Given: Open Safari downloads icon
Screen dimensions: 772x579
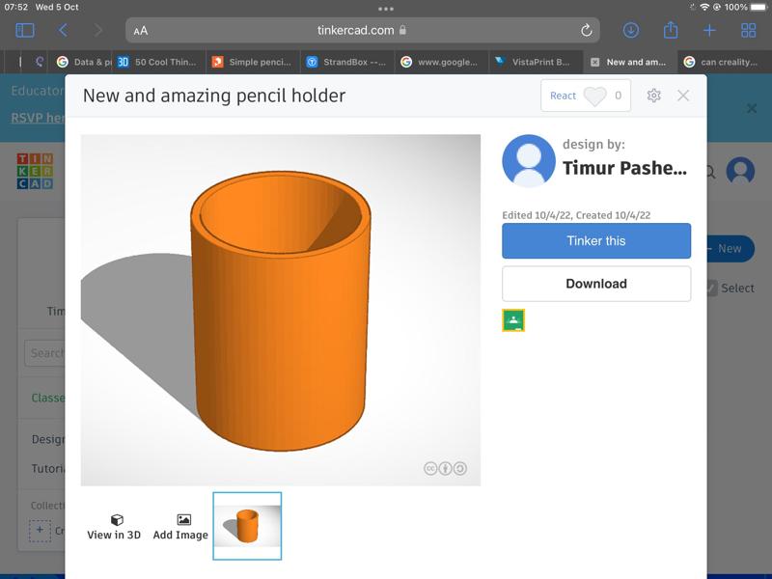Looking at the screenshot, I should pyautogui.click(x=631, y=31).
